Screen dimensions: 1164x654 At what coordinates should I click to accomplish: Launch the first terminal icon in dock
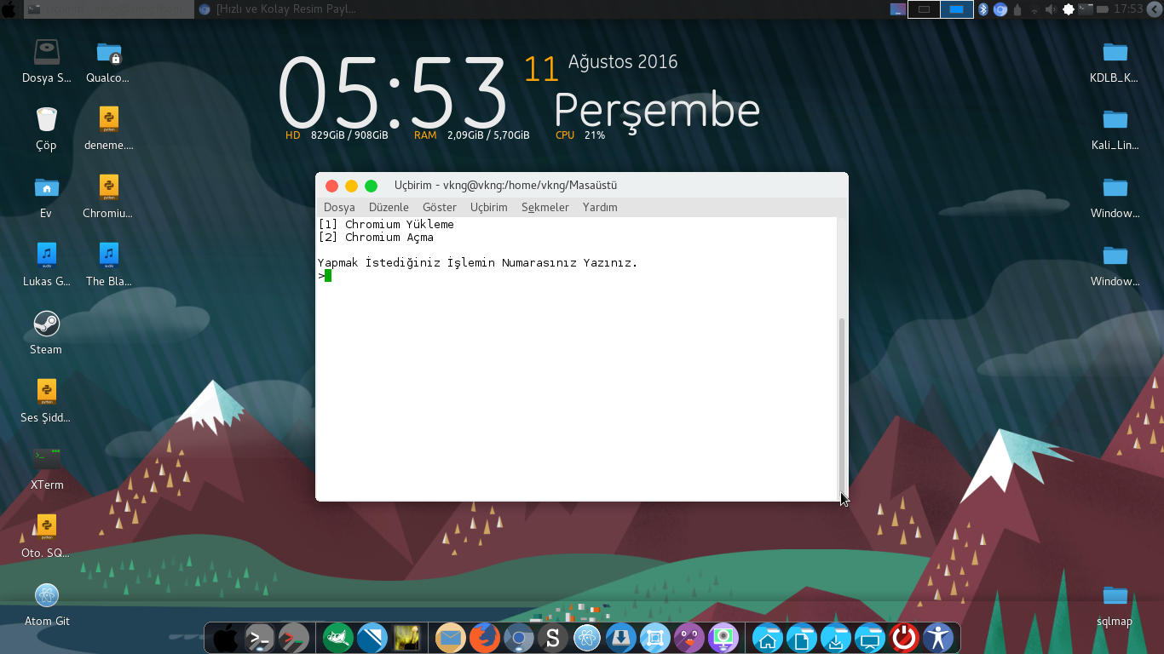click(x=259, y=637)
